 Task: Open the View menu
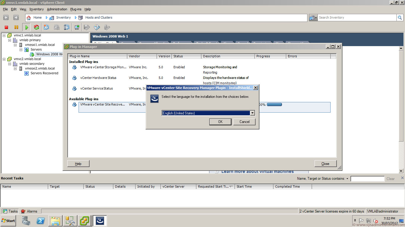coord(23,9)
